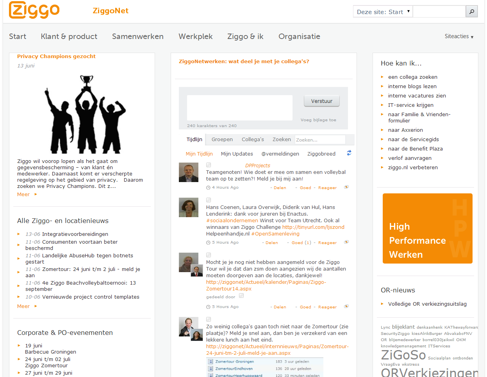Open the Privacy Champions gezocht headline
The image size is (487, 377).
point(56,56)
